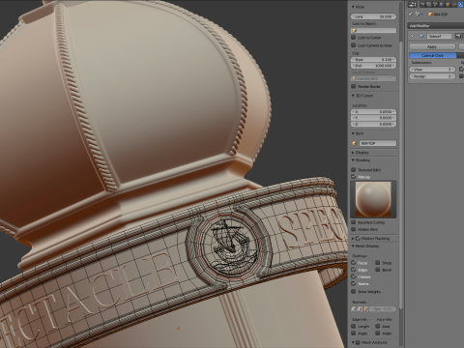Click the Subsurf modifier name field
464x348 pixels.
(439, 36)
